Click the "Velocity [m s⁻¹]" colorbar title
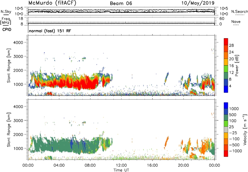This screenshot has width=248, height=172. 245,130
